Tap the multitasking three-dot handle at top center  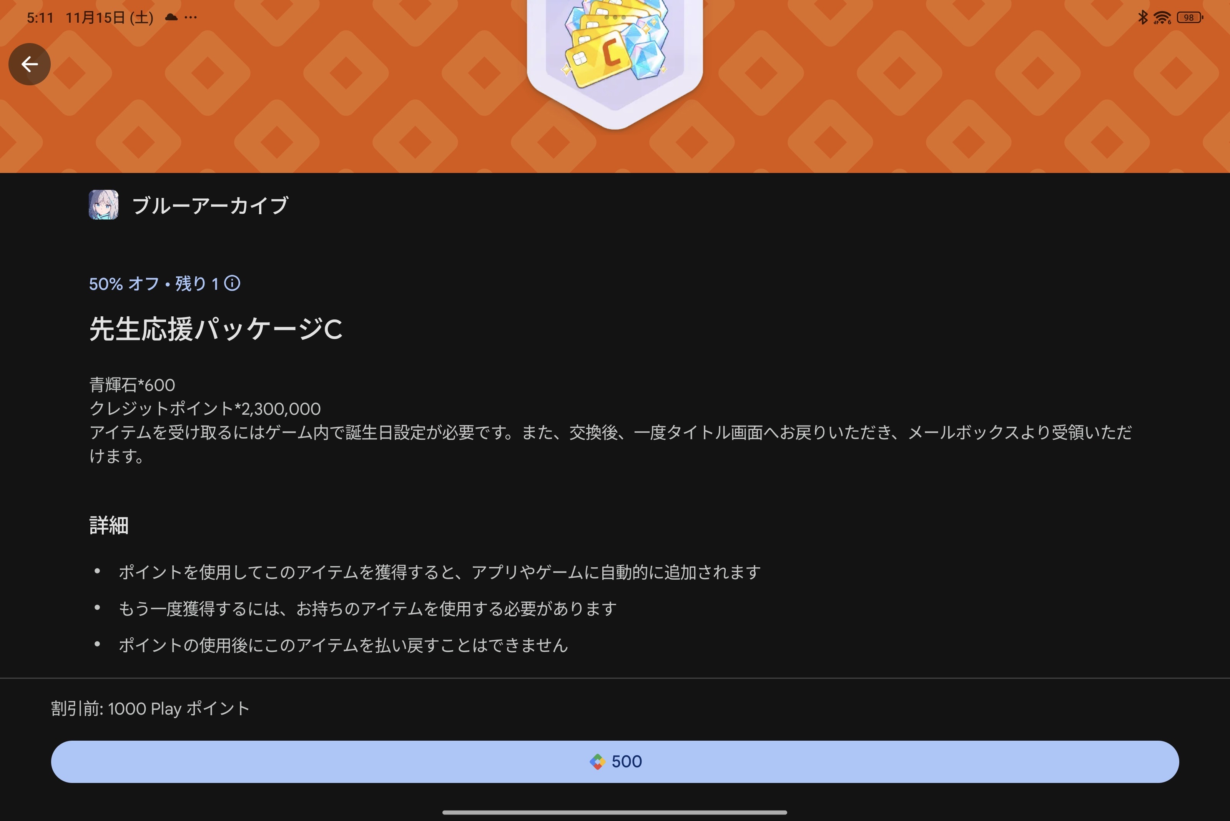point(615,17)
